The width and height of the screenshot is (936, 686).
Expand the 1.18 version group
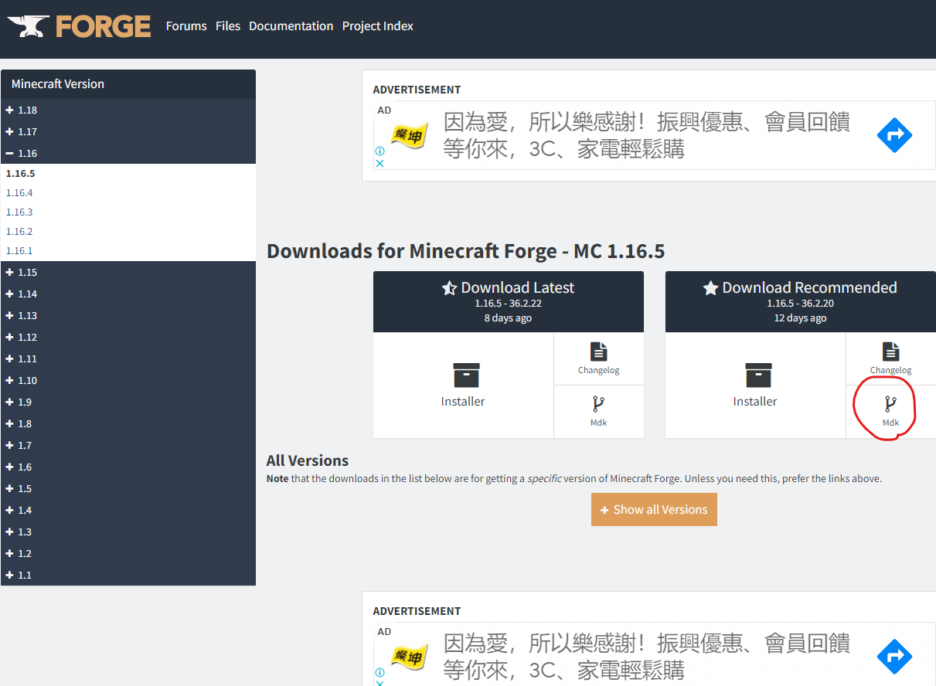point(128,110)
